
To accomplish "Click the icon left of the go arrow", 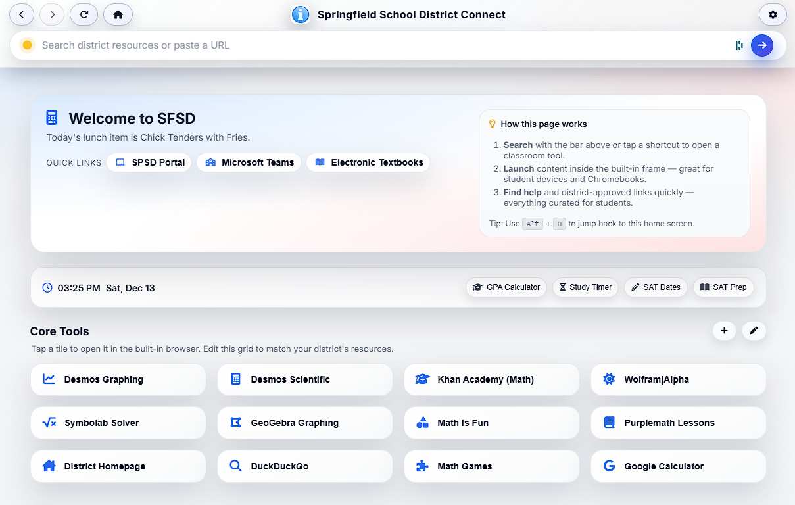I will pos(739,45).
